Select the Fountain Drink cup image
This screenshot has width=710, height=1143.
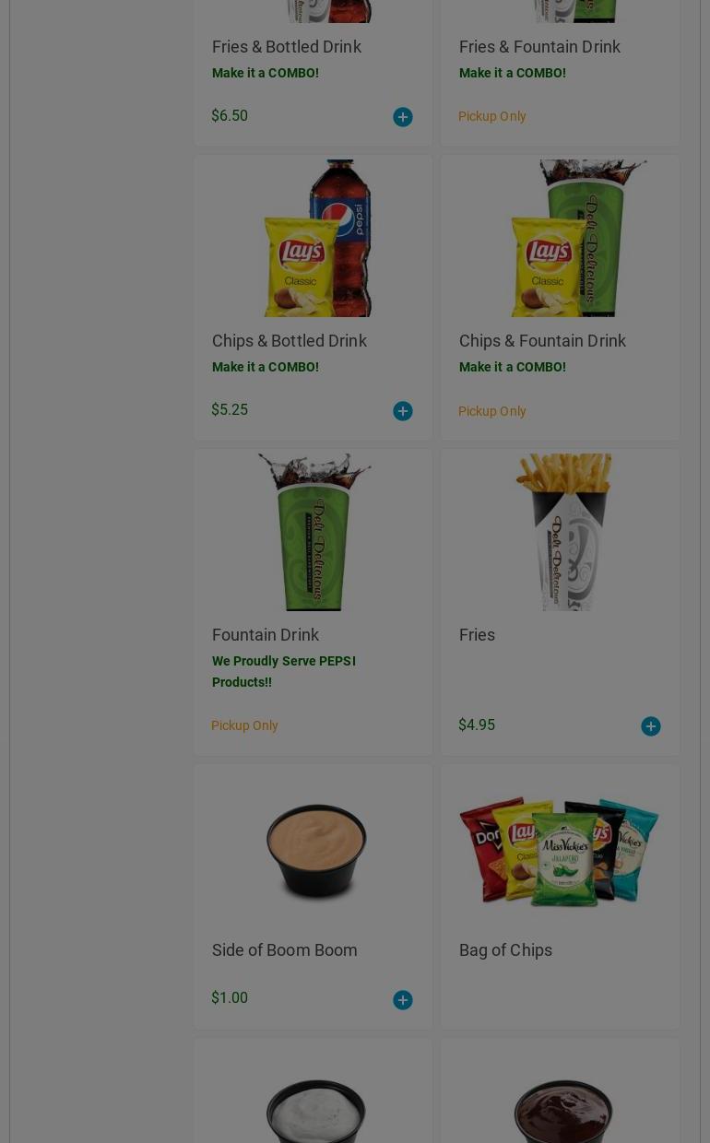point(314,532)
